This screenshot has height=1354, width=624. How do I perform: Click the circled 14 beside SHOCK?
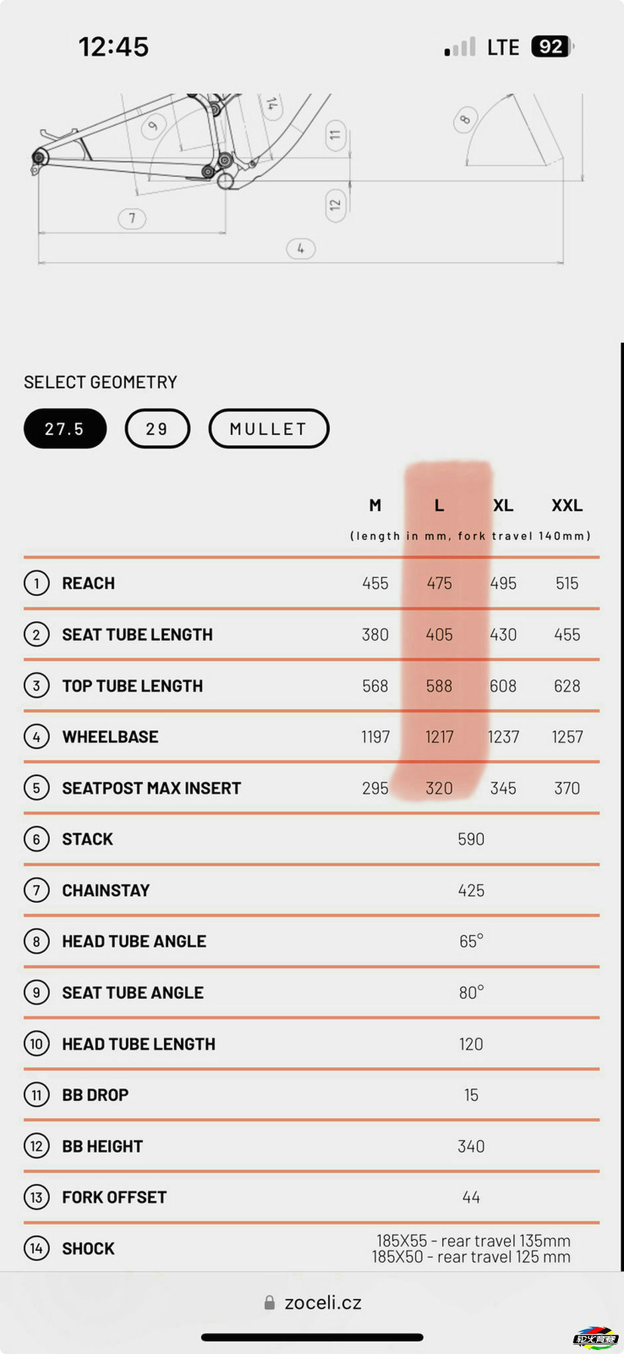click(37, 1248)
